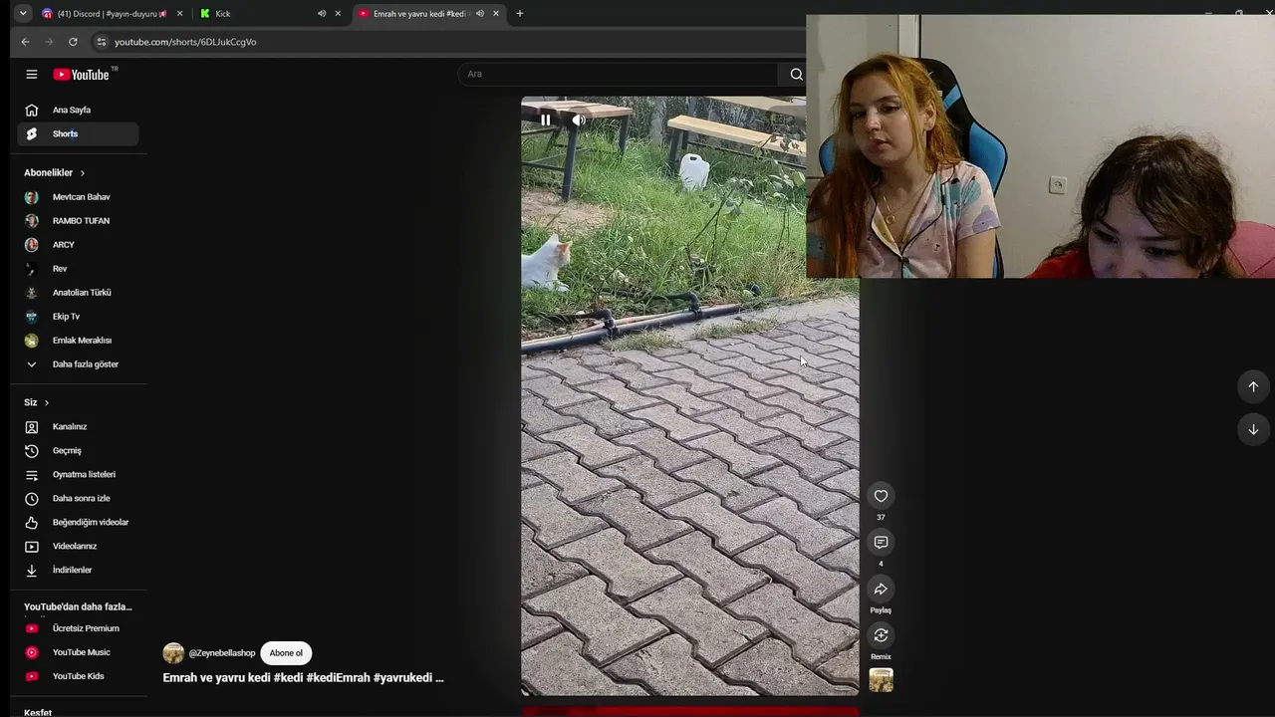The image size is (1275, 717).
Task: Open YouTube Music from the sidebar
Action: [79, 652]
